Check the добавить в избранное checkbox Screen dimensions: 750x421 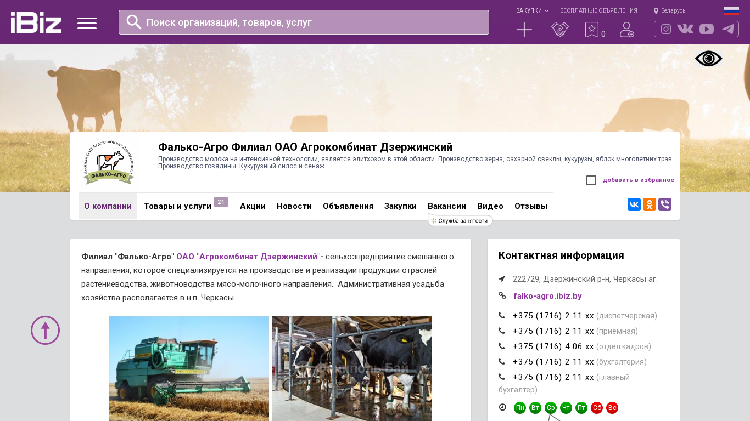pyautogui.click(x=591, y=180)
